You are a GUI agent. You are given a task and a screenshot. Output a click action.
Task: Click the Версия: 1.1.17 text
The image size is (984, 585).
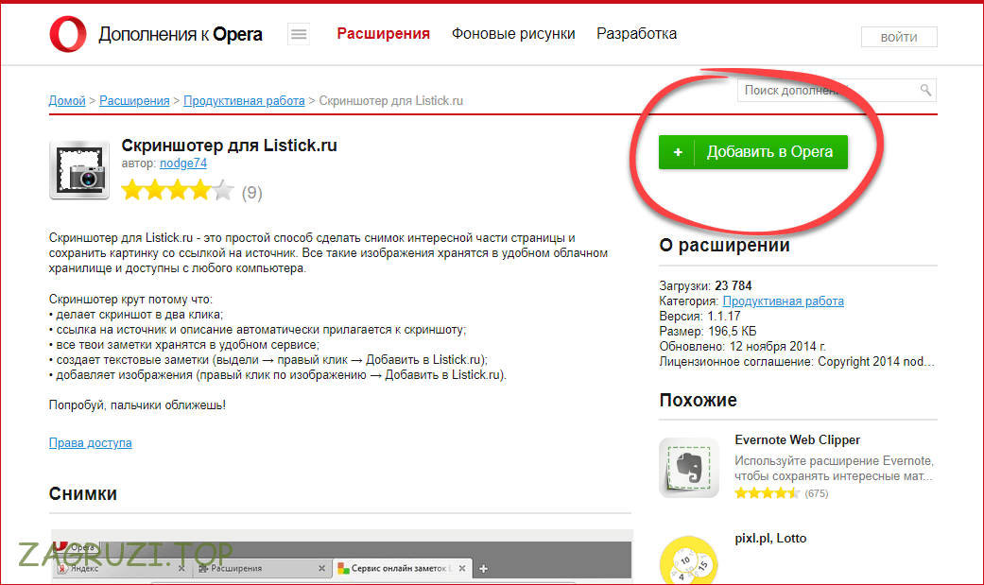tap(699, 317)
